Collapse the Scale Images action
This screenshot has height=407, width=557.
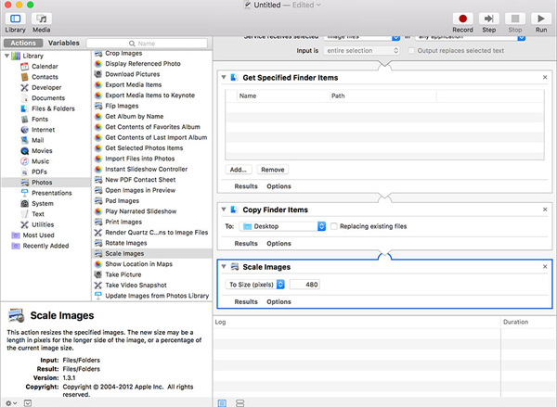pyautogui.click(x=224, y=266)
